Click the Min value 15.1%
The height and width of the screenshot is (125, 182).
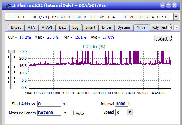tap(81, 37)
